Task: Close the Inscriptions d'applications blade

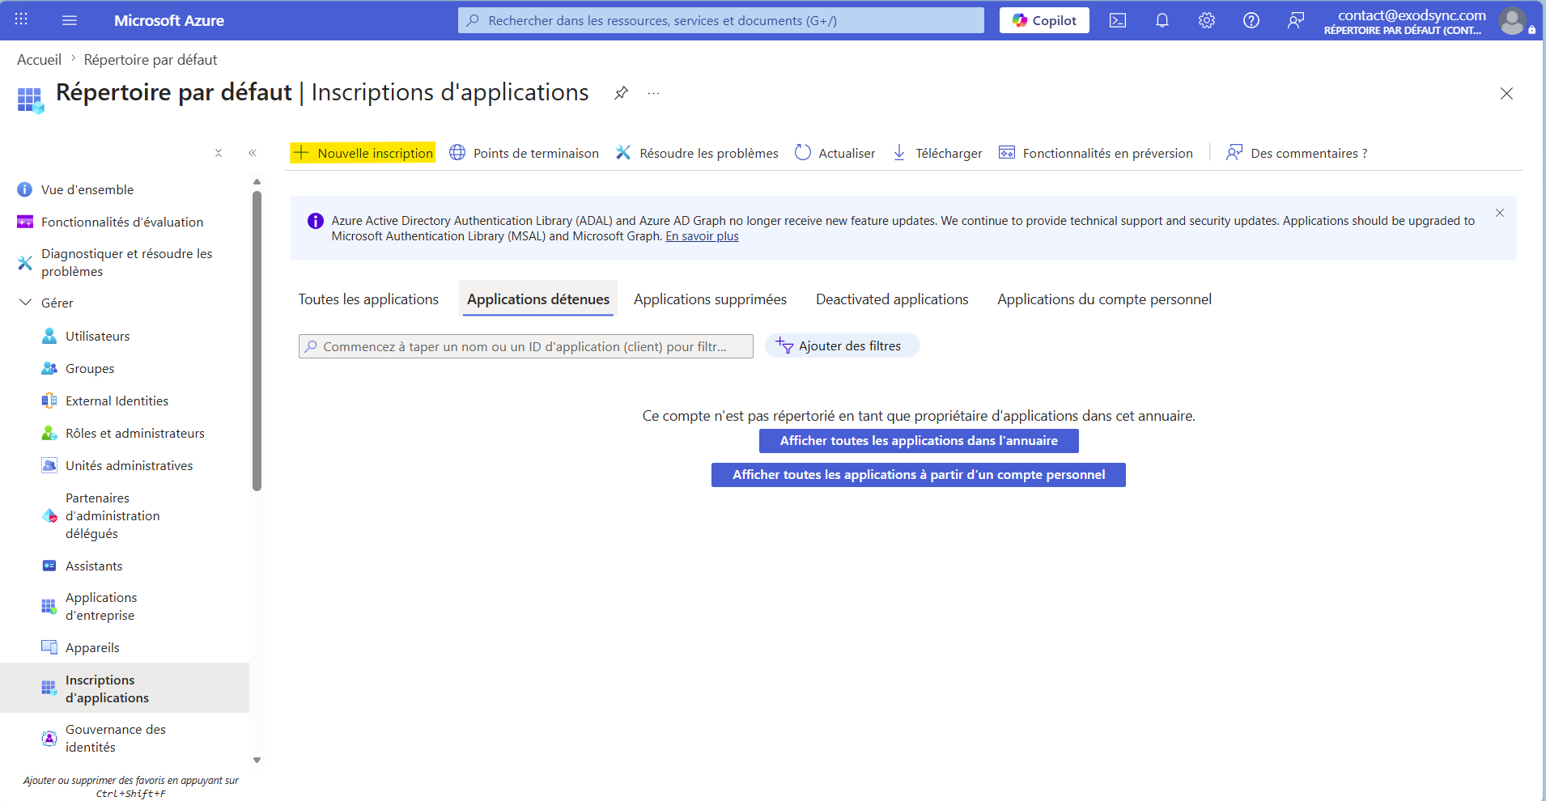Action: tap(1506, 93)
